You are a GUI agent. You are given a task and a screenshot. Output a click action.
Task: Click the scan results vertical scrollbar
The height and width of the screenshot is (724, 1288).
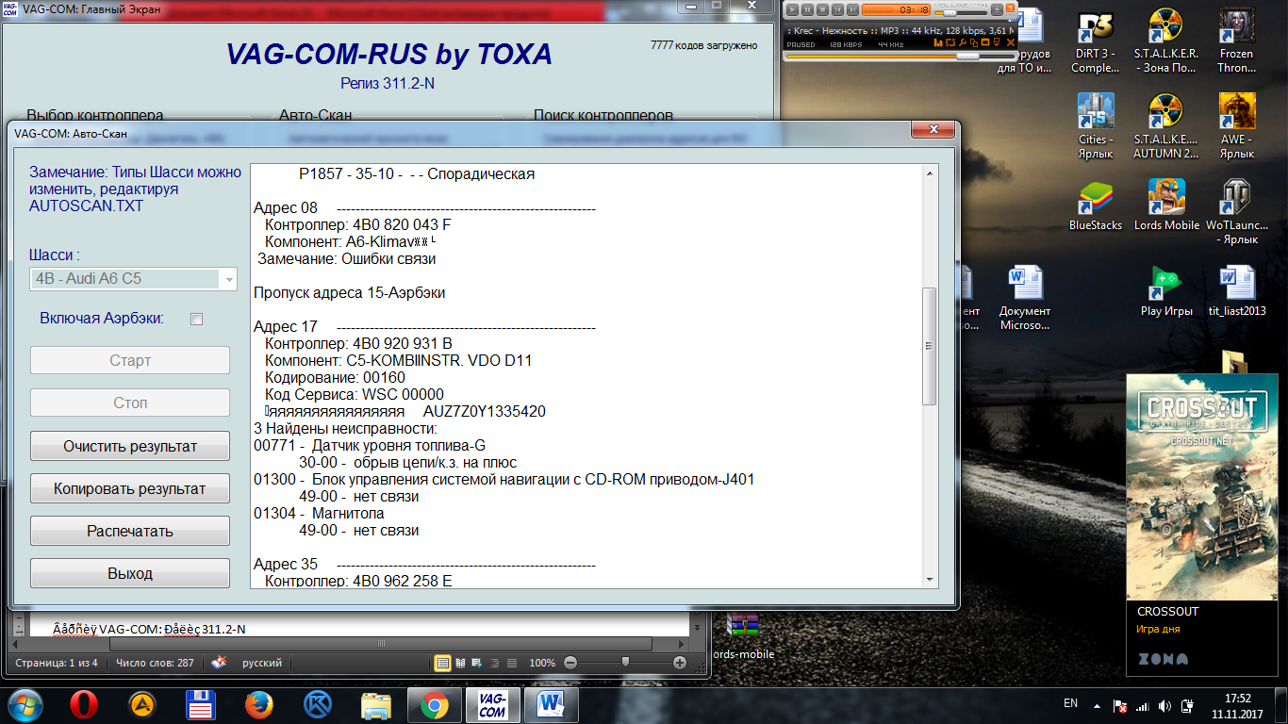(x=929, y=346)
